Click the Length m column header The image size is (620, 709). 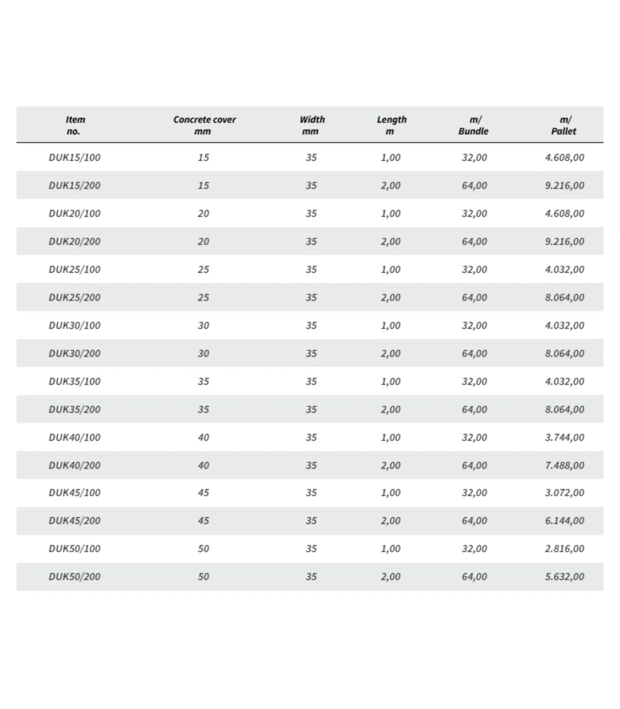click(391, 125)
